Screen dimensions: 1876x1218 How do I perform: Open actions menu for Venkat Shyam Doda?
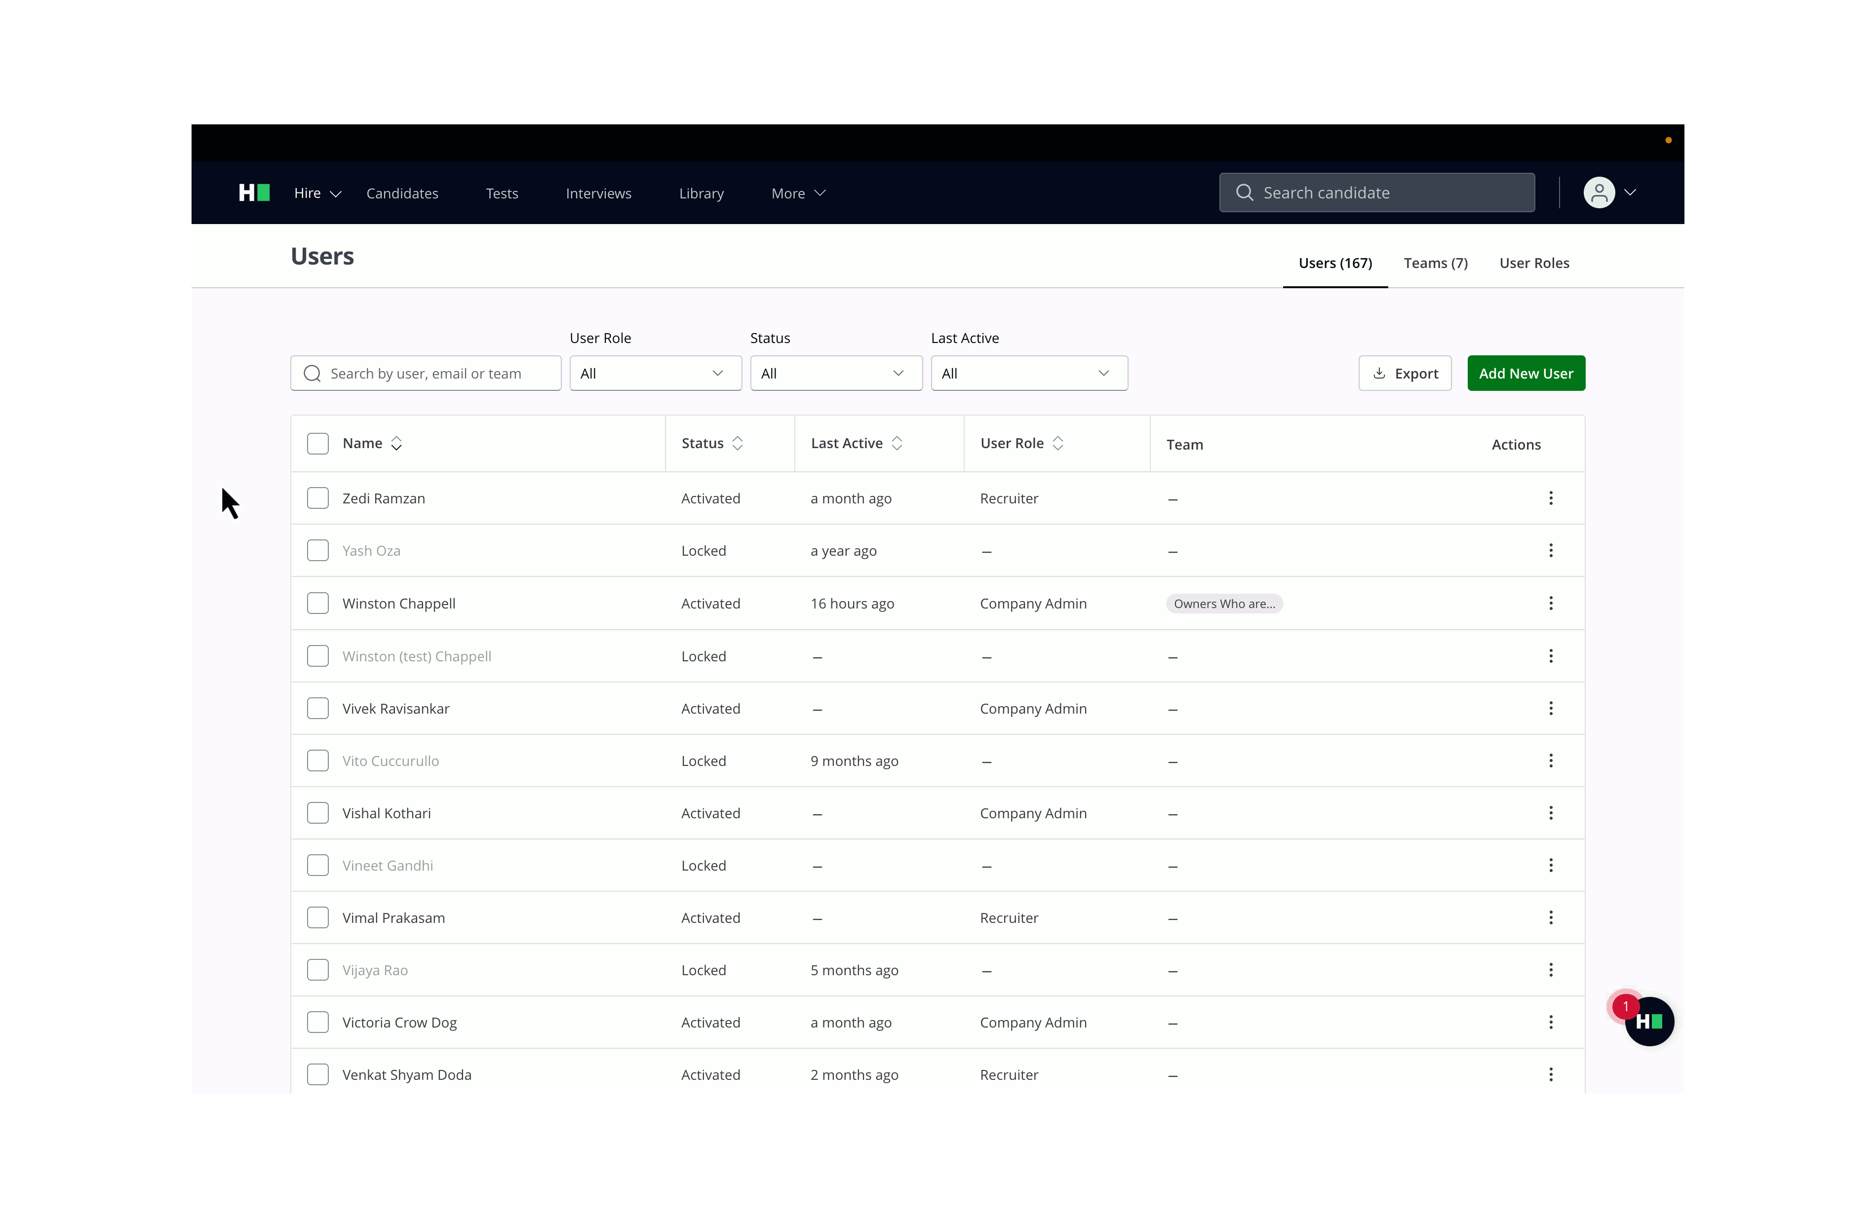click(1551, 1074)
